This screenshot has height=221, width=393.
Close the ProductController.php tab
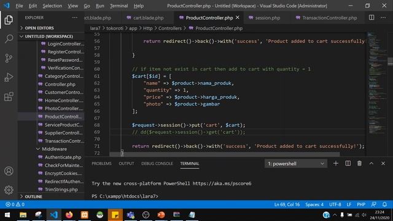pos(238,18)
